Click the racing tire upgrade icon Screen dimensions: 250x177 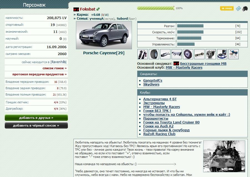154,54
